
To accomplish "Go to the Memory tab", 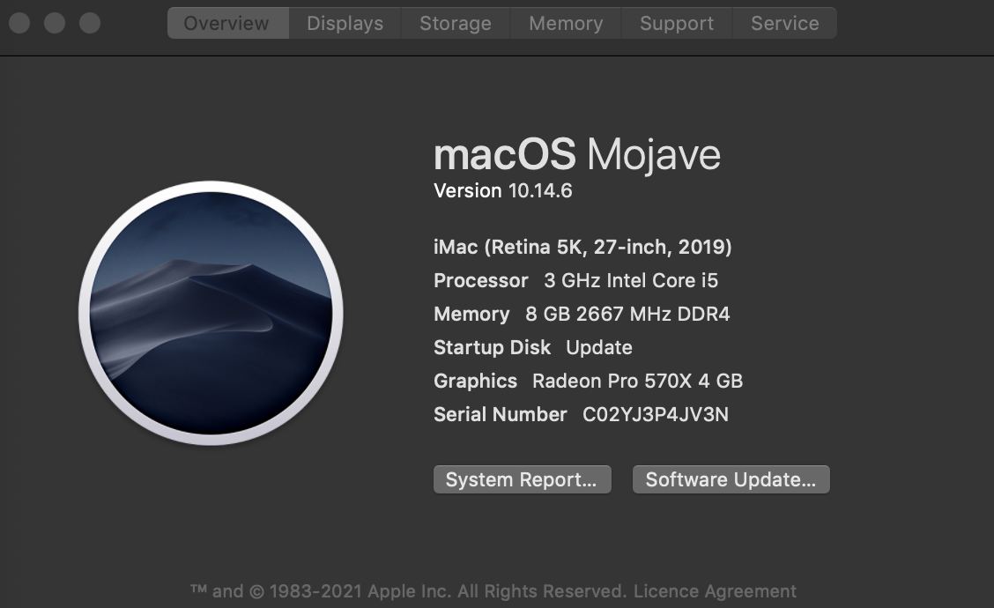I will (x=566, y=24).
